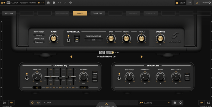Go to next amp model arrow
212x107 pixels.
pyautogui.click(x=141, y=57)
